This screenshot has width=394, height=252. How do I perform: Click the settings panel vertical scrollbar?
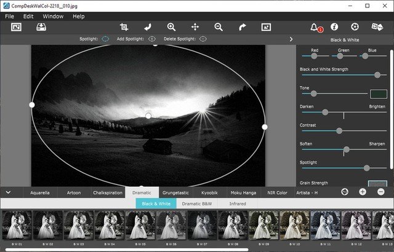[x=392, y=109]
